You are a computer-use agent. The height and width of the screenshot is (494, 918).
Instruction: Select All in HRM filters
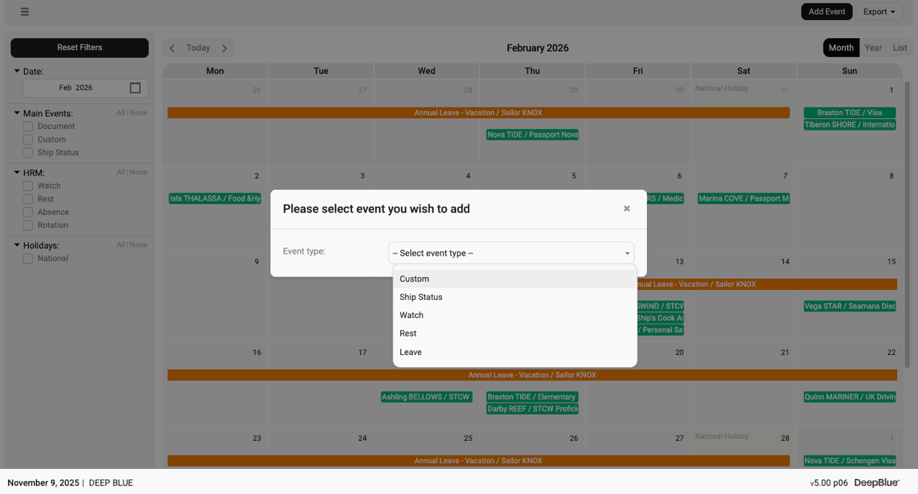point(121,173)
